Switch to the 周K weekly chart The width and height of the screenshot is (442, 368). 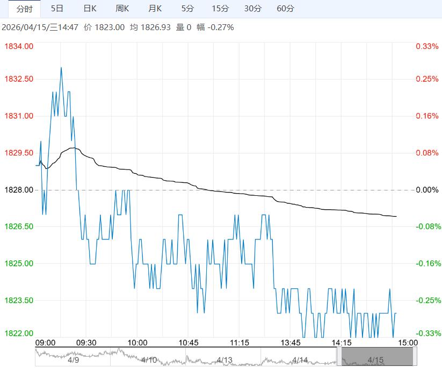coord(122,9)
